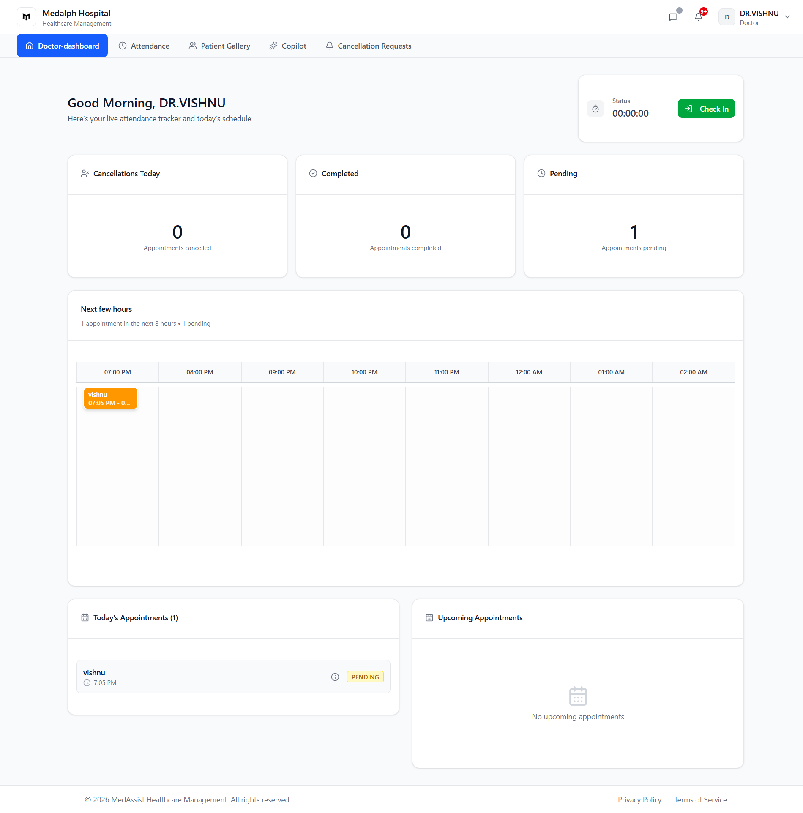This screenshot has width=803, height=813.
Task: Click the profile avatar D
Action: tap(727, 17)
